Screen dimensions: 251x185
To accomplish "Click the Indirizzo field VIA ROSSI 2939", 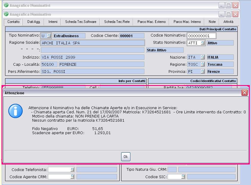I will click(x=93, y=57).
